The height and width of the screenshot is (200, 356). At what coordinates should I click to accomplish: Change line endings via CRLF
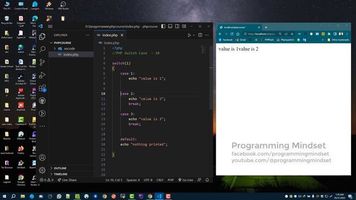tap(160, 180)
